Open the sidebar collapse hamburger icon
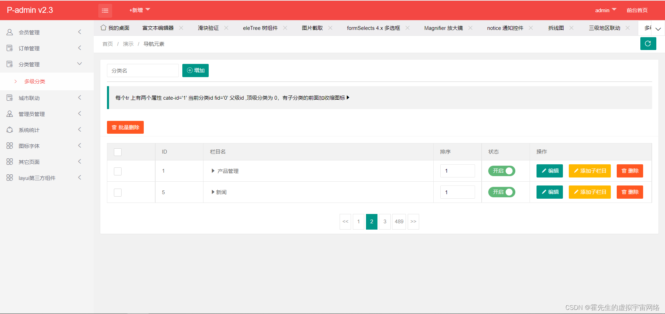Screen dimensions: 665x314 pyautogui.click(x=105, y=10)
